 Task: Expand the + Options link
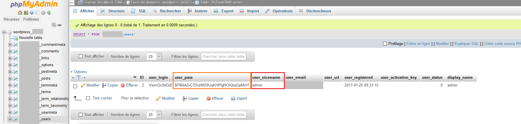pyautogui.click(x=78, y=72)
